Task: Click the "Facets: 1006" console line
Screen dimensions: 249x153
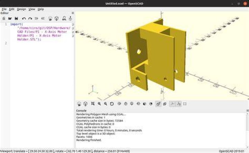Action: point(84,137)
